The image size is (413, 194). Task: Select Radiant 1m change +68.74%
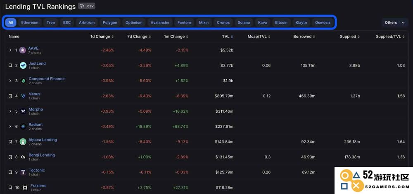181,126
